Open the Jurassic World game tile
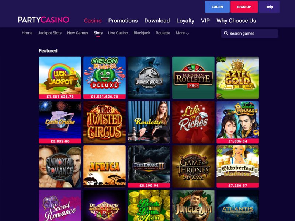295x221 pixels. pos(149,78)
